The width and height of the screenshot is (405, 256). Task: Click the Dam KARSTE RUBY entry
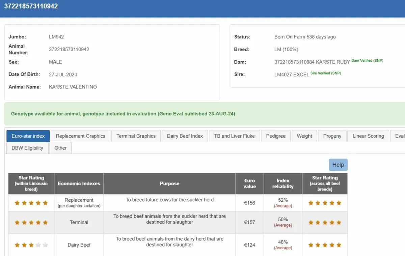point(312,62)
